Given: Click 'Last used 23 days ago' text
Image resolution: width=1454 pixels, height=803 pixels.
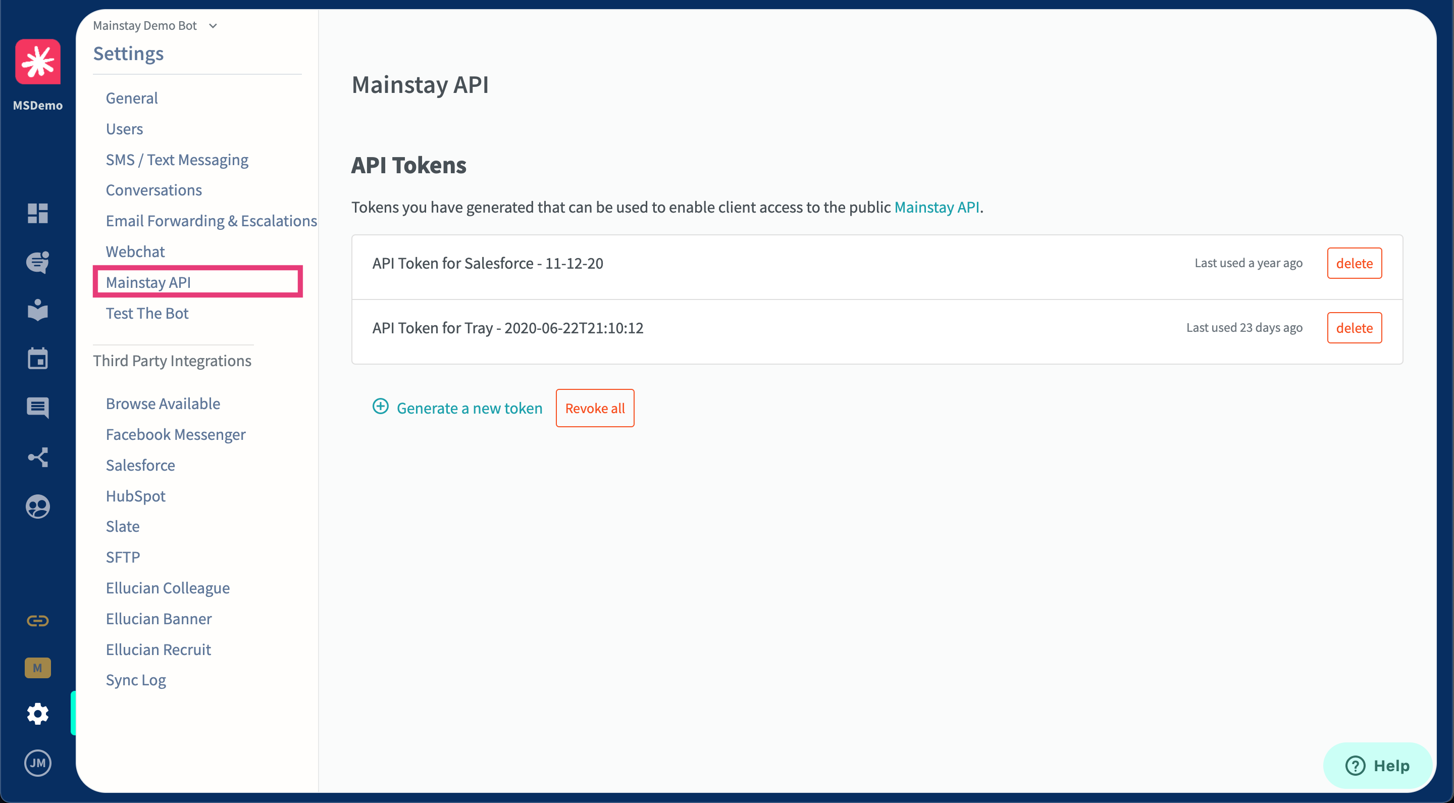Looking at the screenshot, I should [1244, 328].
